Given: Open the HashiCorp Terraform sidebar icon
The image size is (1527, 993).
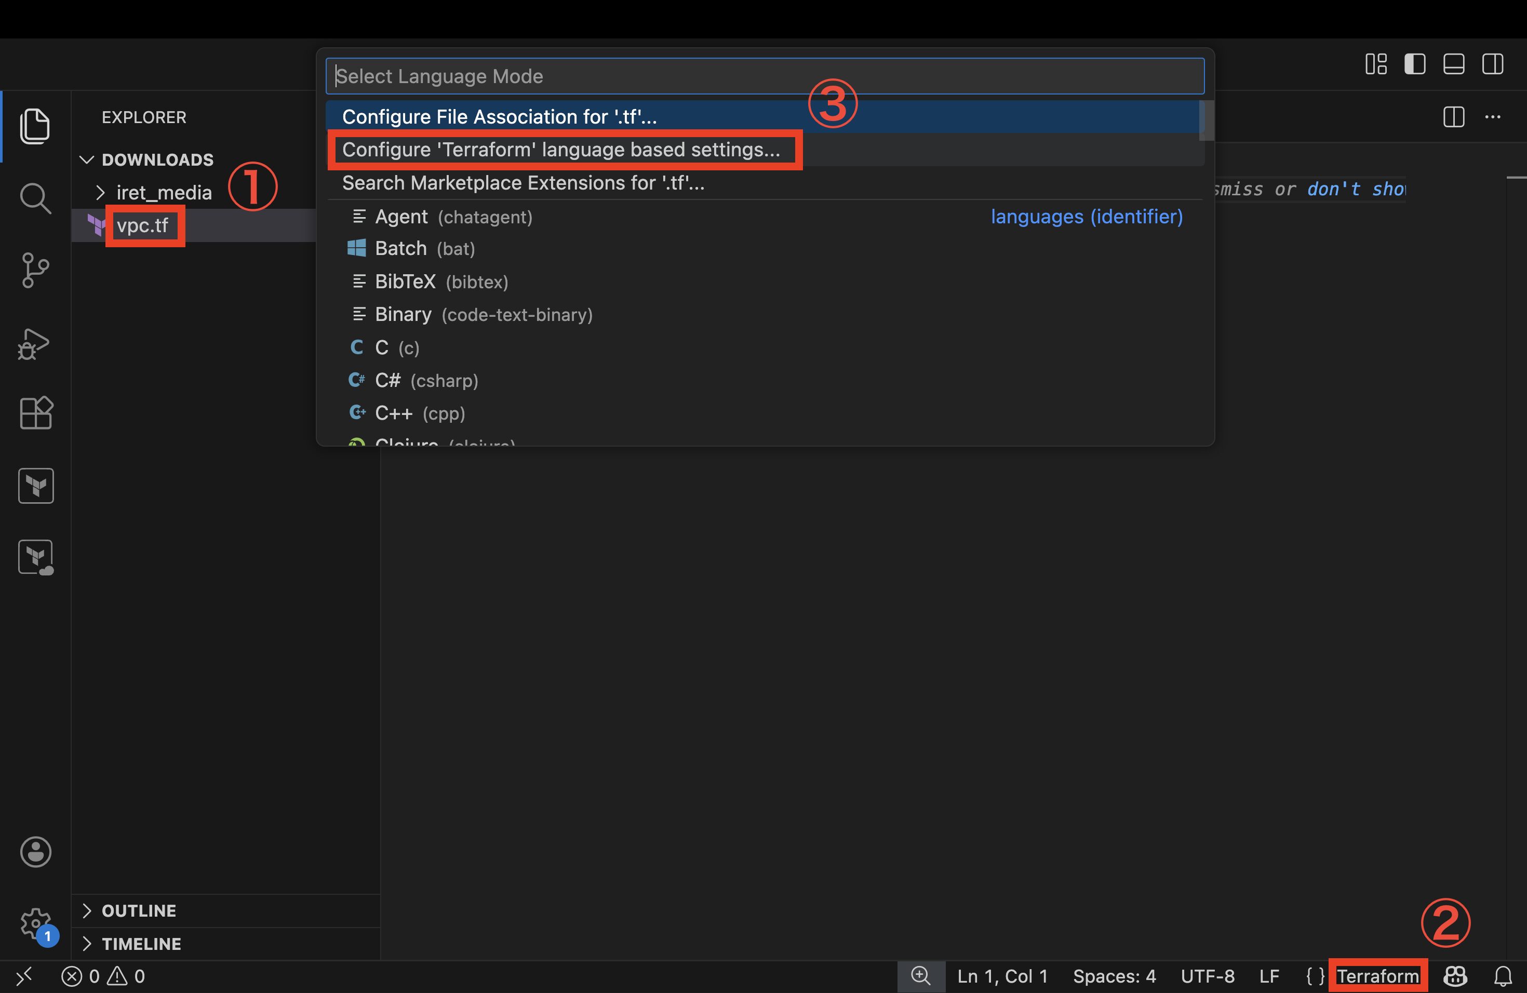Looking at the screenshot, I should click(36, 486).
